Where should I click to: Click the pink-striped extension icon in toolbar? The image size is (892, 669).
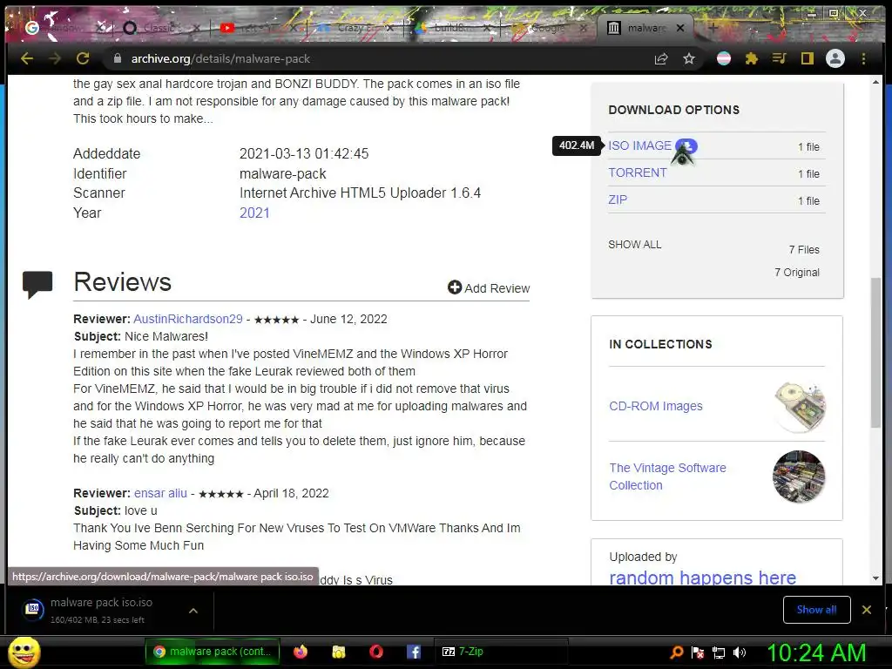click(724, 58)
